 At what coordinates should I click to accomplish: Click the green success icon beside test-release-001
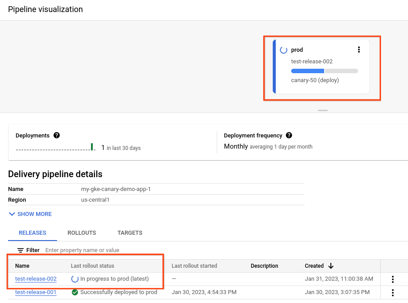click(x=74, y=292)
